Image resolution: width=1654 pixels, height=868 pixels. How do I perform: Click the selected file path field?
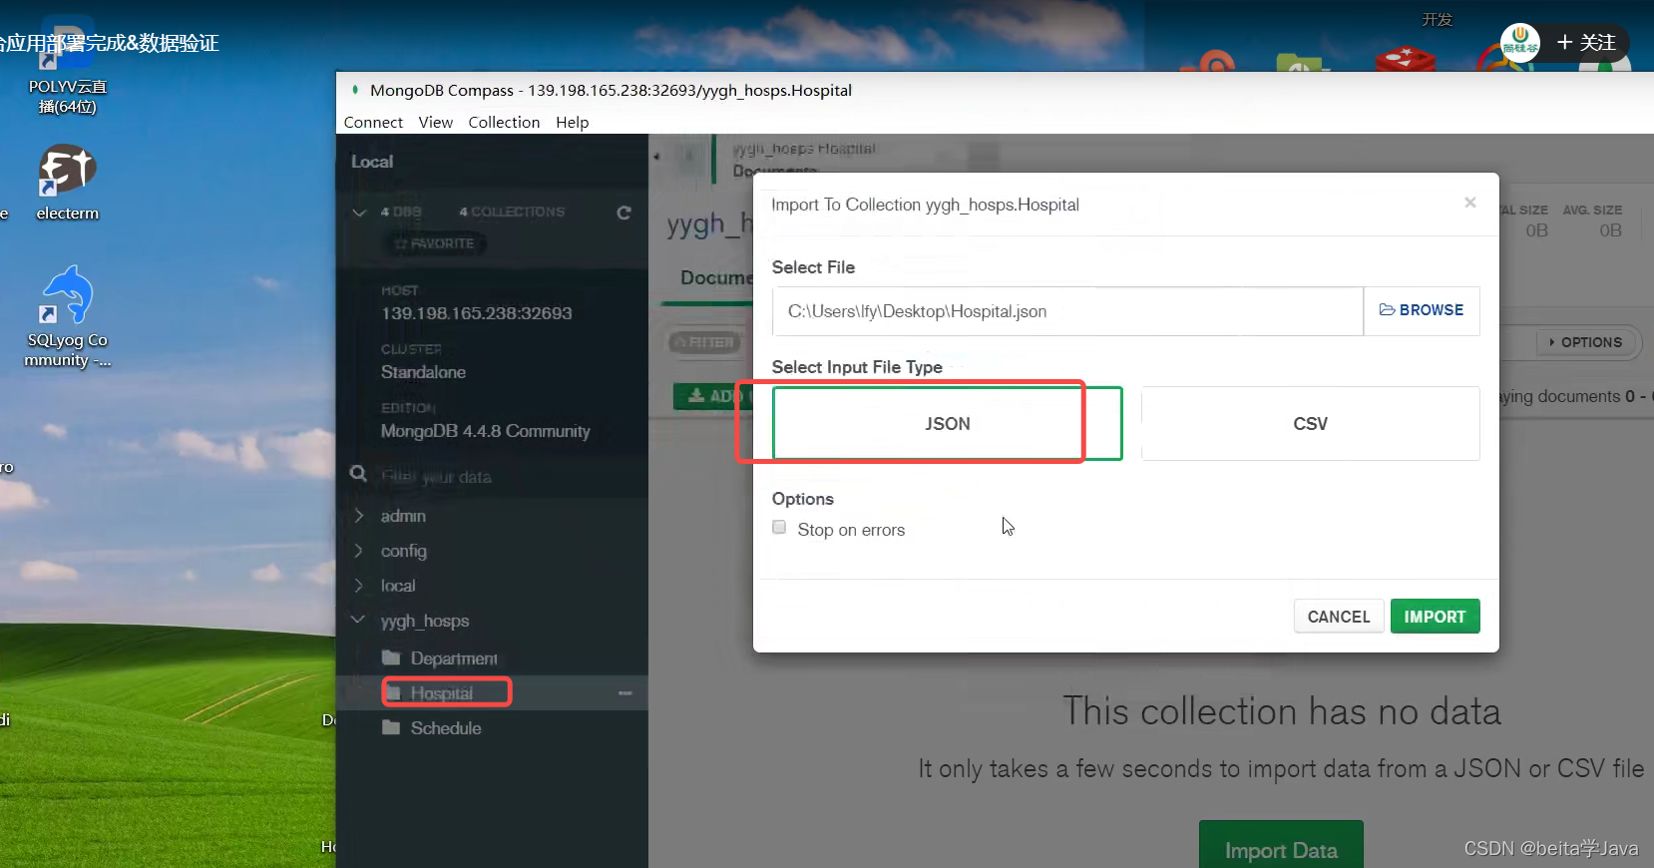click(1067, 311)
